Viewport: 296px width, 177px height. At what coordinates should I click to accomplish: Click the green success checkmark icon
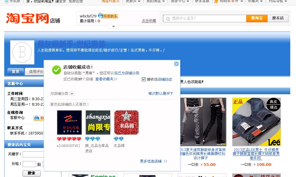[x=56, y=70]
